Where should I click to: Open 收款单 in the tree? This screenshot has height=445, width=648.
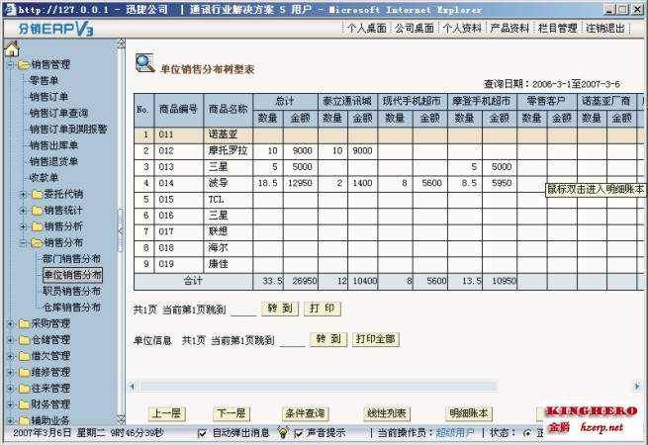click(44, 178)
